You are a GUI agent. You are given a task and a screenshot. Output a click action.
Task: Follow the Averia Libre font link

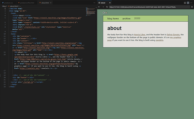140,34
